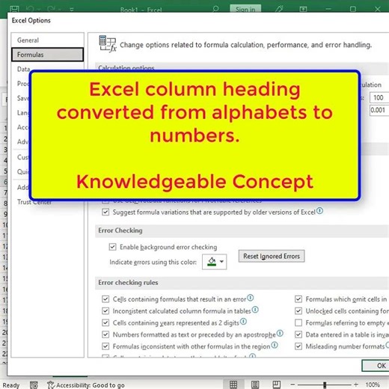Toggle Enable background error checking

112,247
